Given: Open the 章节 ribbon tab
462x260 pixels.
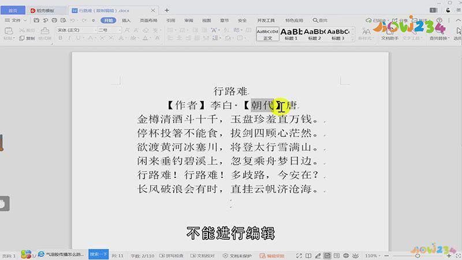Looking at the screenshot, I should (x=225, y=20).
